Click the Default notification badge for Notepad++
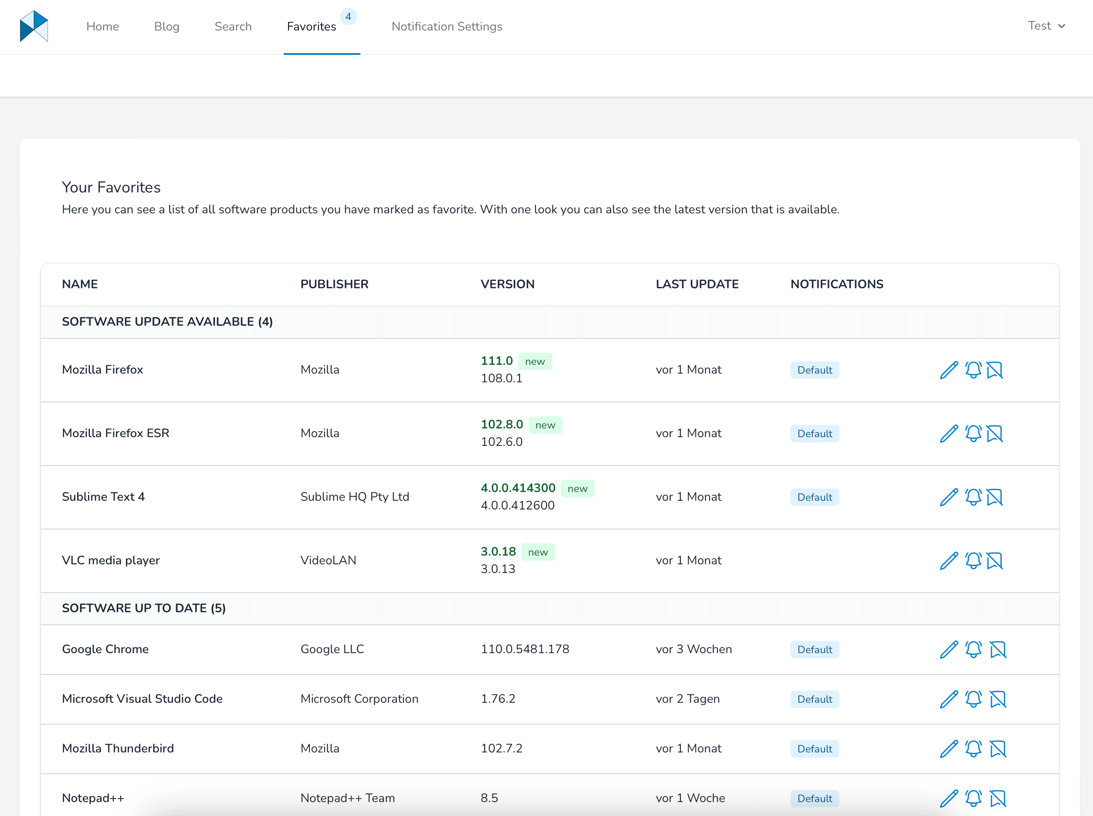This screenshot has width=1093, height=816. (x=814, y=798)
